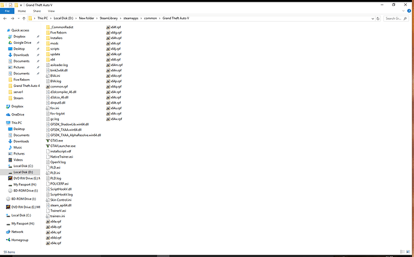Select the x64w.rpf archive icon

[108, 119]
